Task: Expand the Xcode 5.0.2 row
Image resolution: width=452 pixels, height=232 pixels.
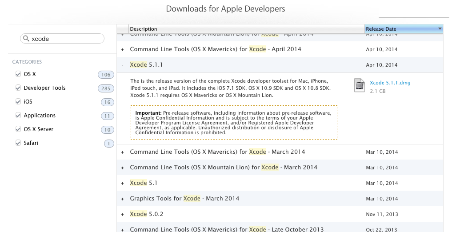Action: tap(123, 214)
